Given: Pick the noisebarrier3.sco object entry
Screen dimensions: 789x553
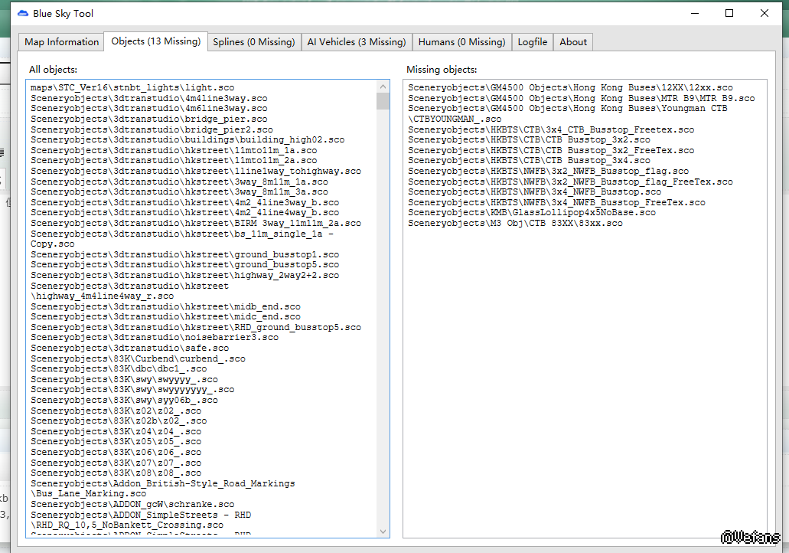Looking at the screenshot, I should tap(155, 337).
